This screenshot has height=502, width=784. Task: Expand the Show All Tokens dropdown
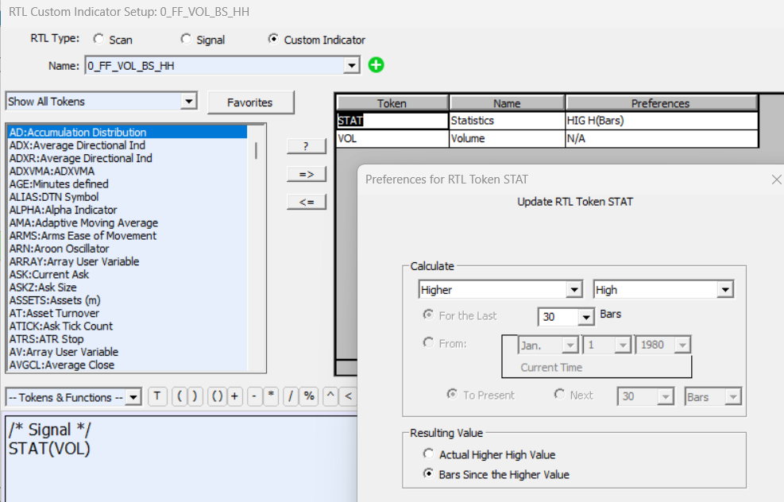(x=188, y=102)
